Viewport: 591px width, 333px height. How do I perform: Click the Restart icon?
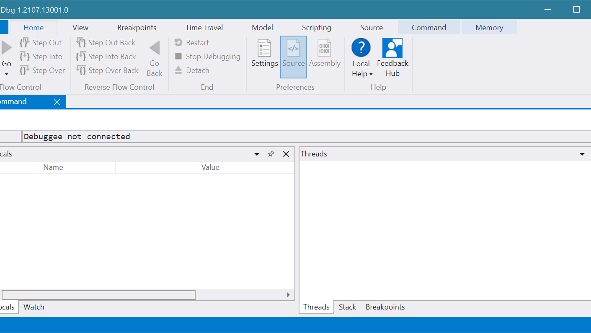(x=178, y=43)
